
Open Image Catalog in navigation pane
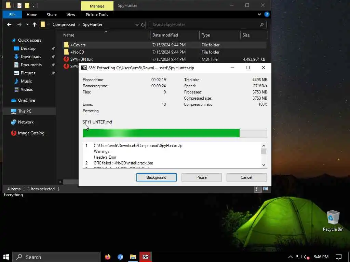click(x=31, y=133)
